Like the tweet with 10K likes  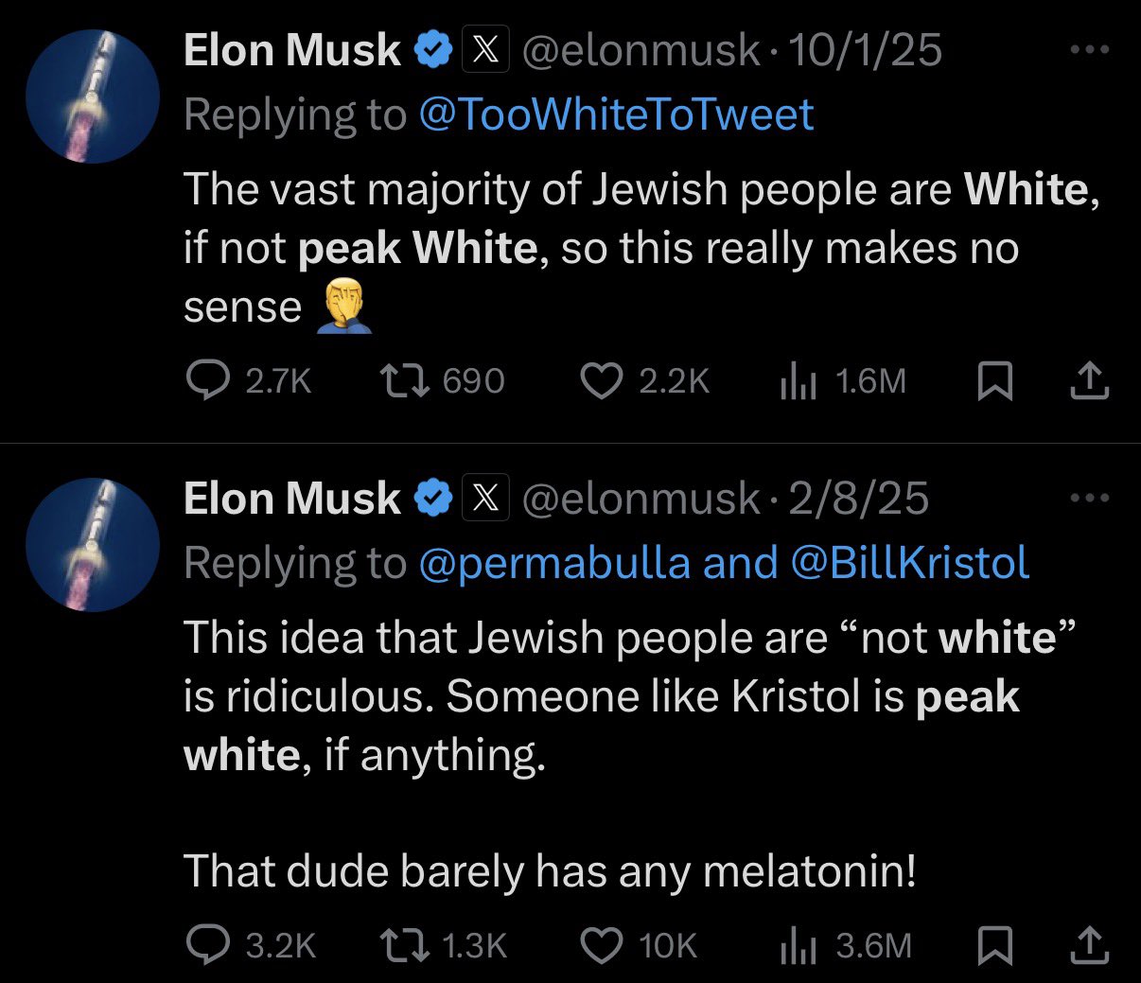pyautogui.click(x=600, y=944)
